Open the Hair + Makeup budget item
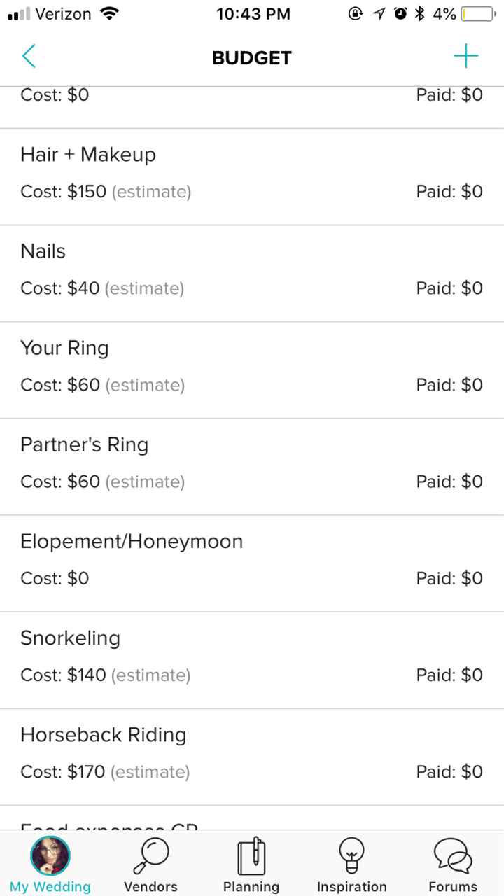This screenshot has width=504, height=896. click(x=88, y=155)
